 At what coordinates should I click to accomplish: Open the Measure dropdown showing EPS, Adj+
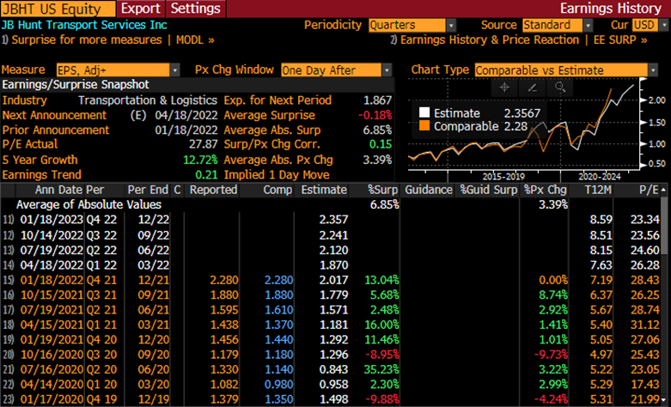coord(118,70)
